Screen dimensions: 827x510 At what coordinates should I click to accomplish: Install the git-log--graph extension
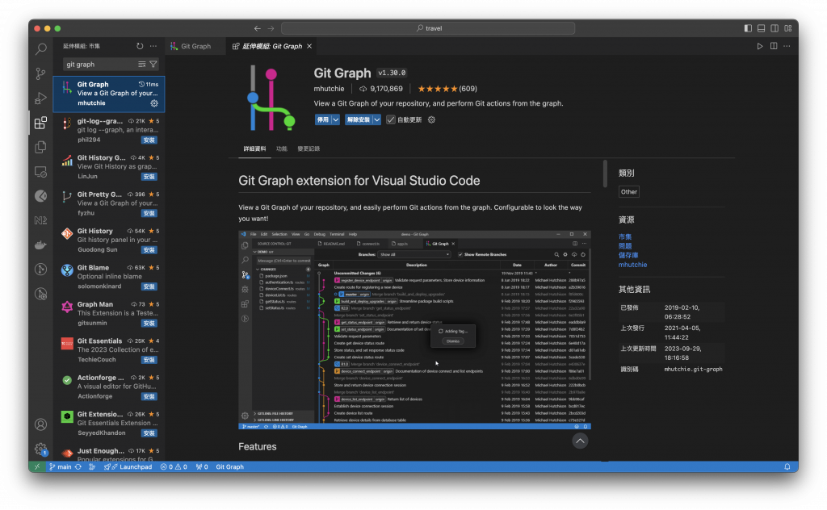[x=149, y=140]
